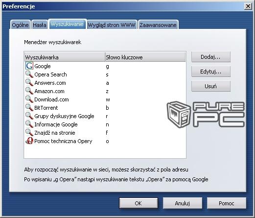Viewport: 255px width, 218px height.
Task: Click the Informacje Google magnifier icon
Action: tap(29, 124)
